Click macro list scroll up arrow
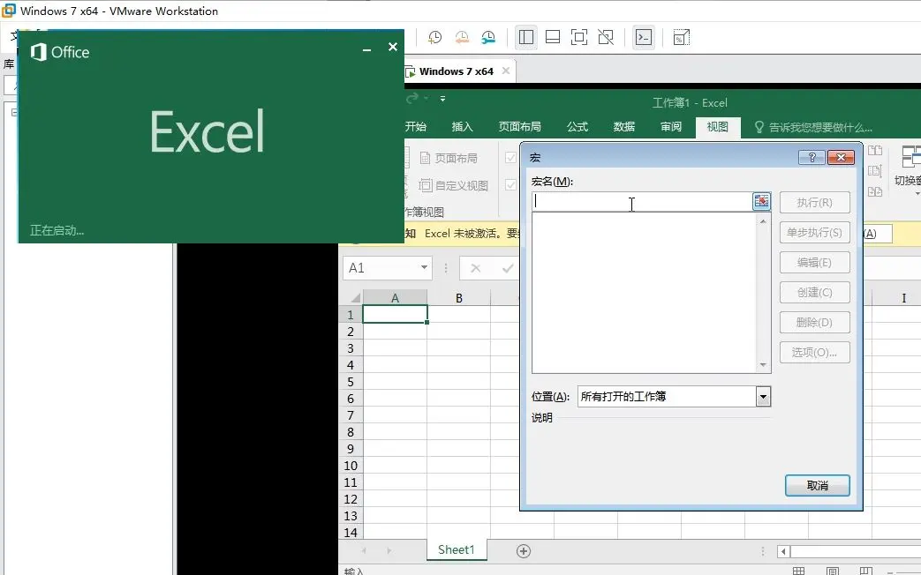 click(x=763, y=221)
